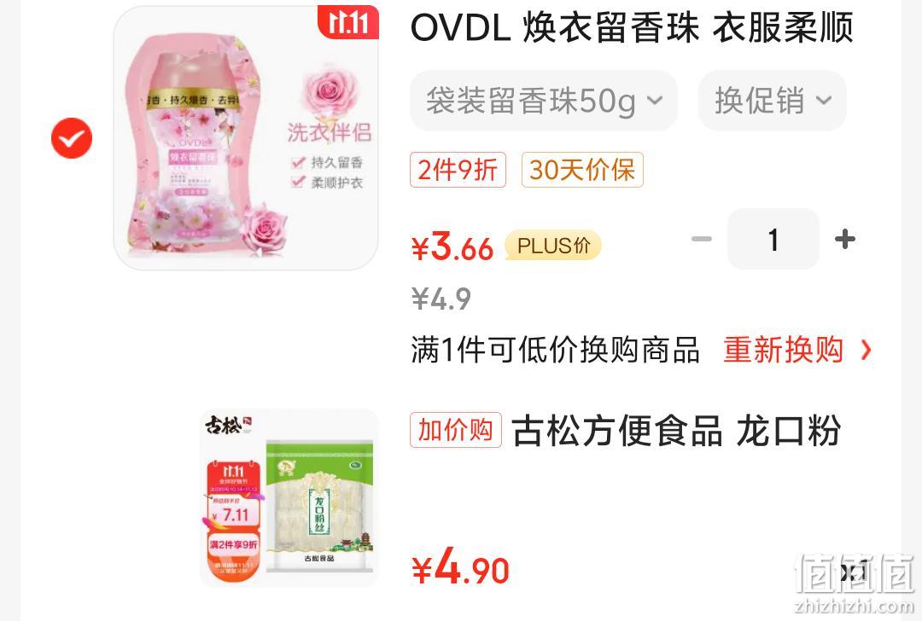Tap the ¥4.90 add-on item price
Screen dimensions: 922x621
coord(460,567)
